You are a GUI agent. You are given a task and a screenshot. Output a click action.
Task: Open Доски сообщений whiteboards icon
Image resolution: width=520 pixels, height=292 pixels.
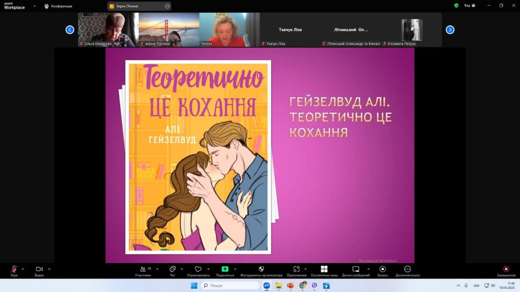[356, 269]
